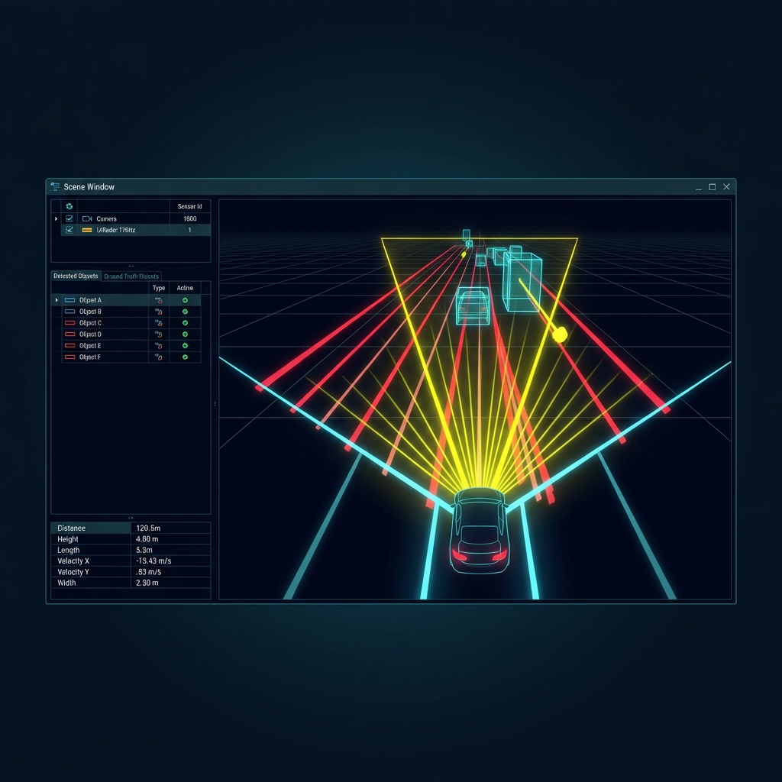Click Object A's type icon
The image size is (782, 782).
tap(158, 300)
